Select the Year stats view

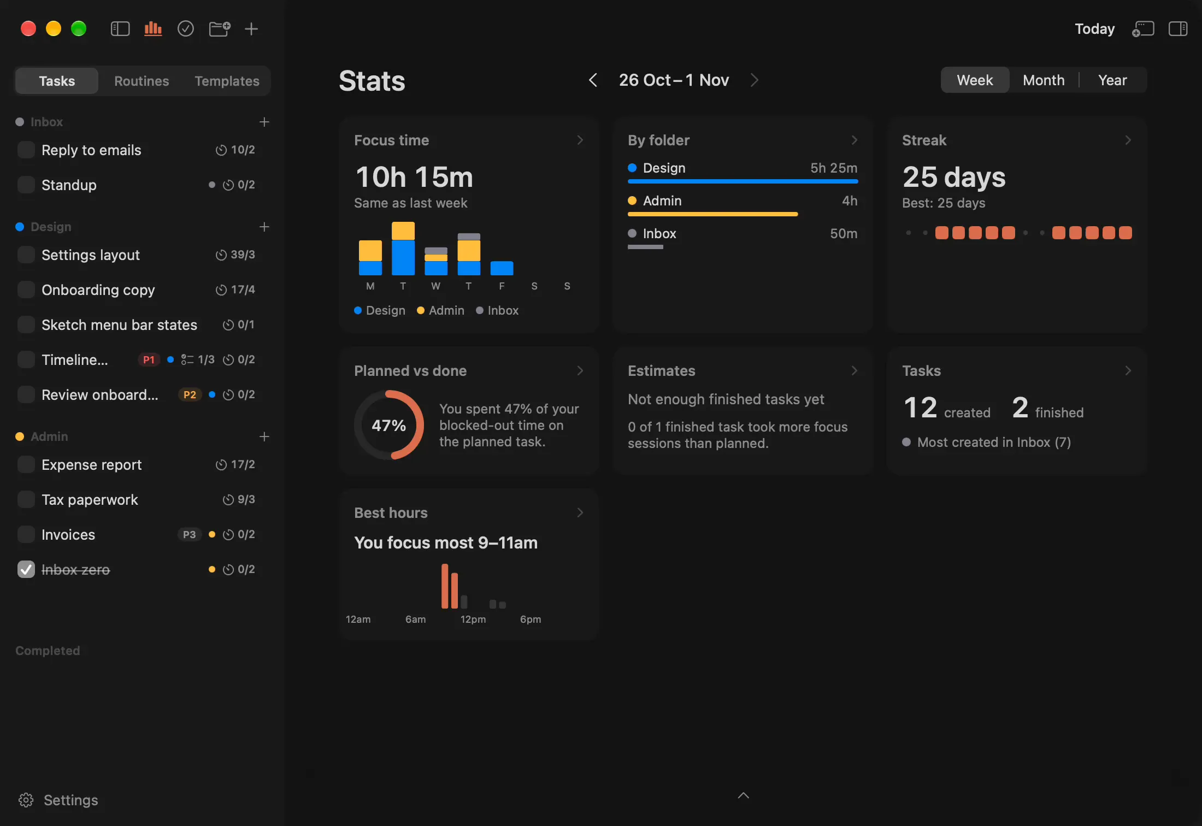tap(1112, 80)
